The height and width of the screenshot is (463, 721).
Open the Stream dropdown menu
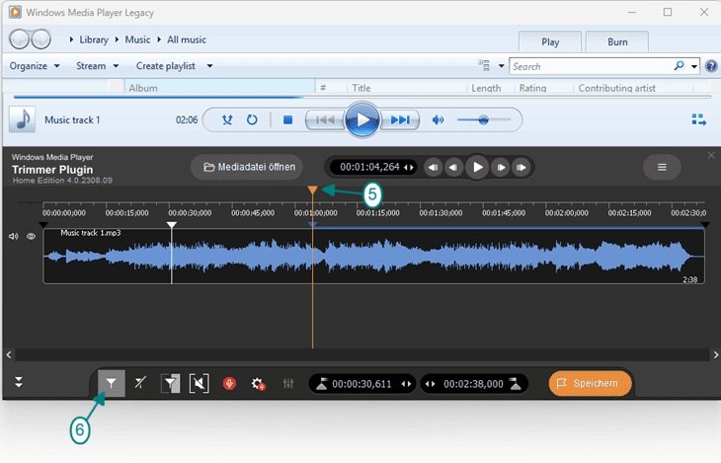[98, 66]
